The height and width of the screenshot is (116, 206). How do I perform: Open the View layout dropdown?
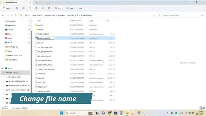(71, 8)
